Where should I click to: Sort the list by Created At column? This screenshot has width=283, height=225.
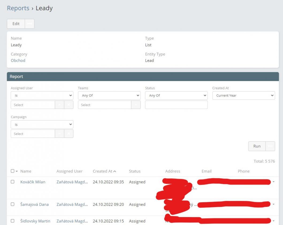point(103,171)
